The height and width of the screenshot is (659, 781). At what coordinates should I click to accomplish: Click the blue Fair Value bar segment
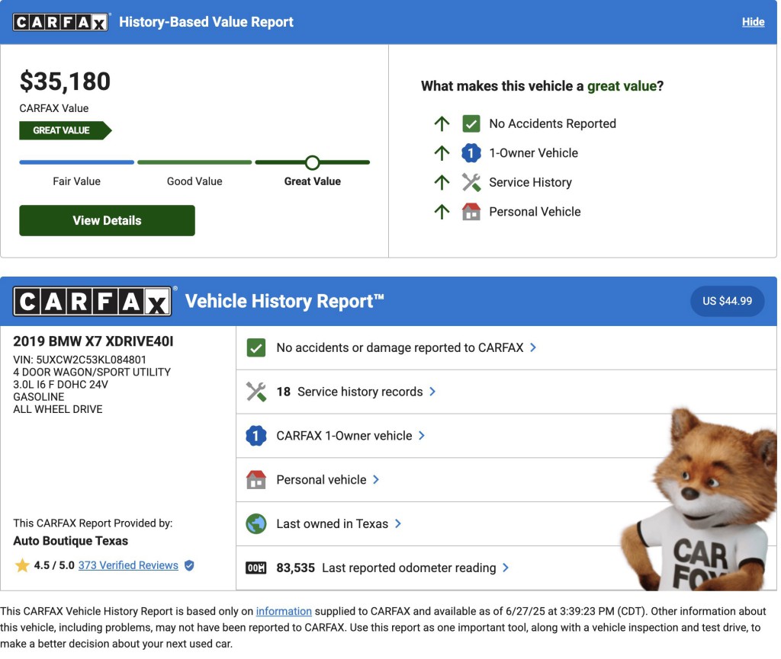point(77,162)
